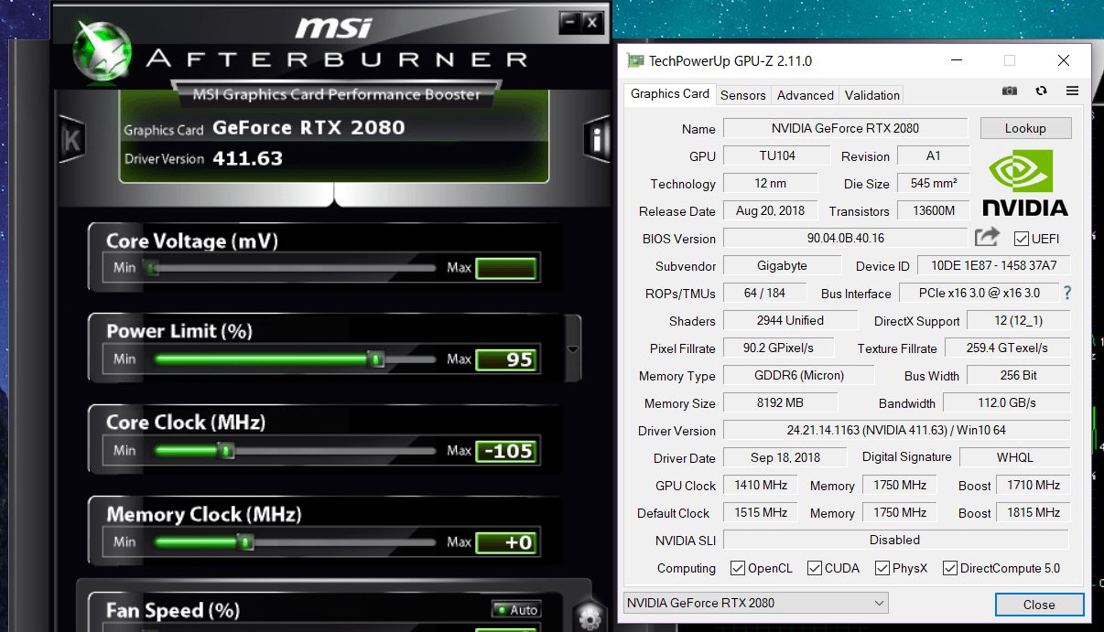
Task: Click the GPU-Z title bar app icon
Action: [x=634, y=61]
